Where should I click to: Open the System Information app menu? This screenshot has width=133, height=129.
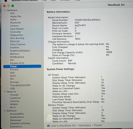pyautogui.click(x=24, y=1)
